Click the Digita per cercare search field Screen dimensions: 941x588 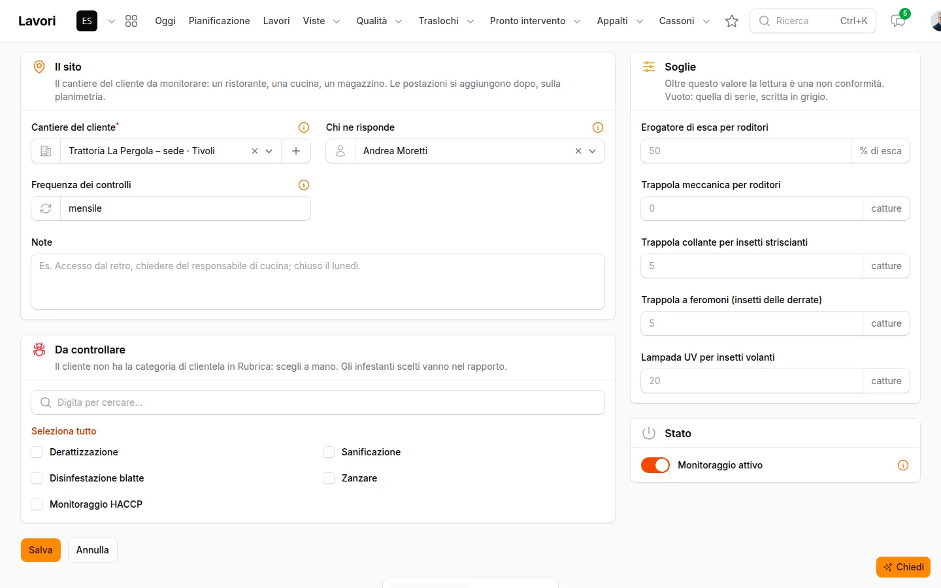point(318,402)
